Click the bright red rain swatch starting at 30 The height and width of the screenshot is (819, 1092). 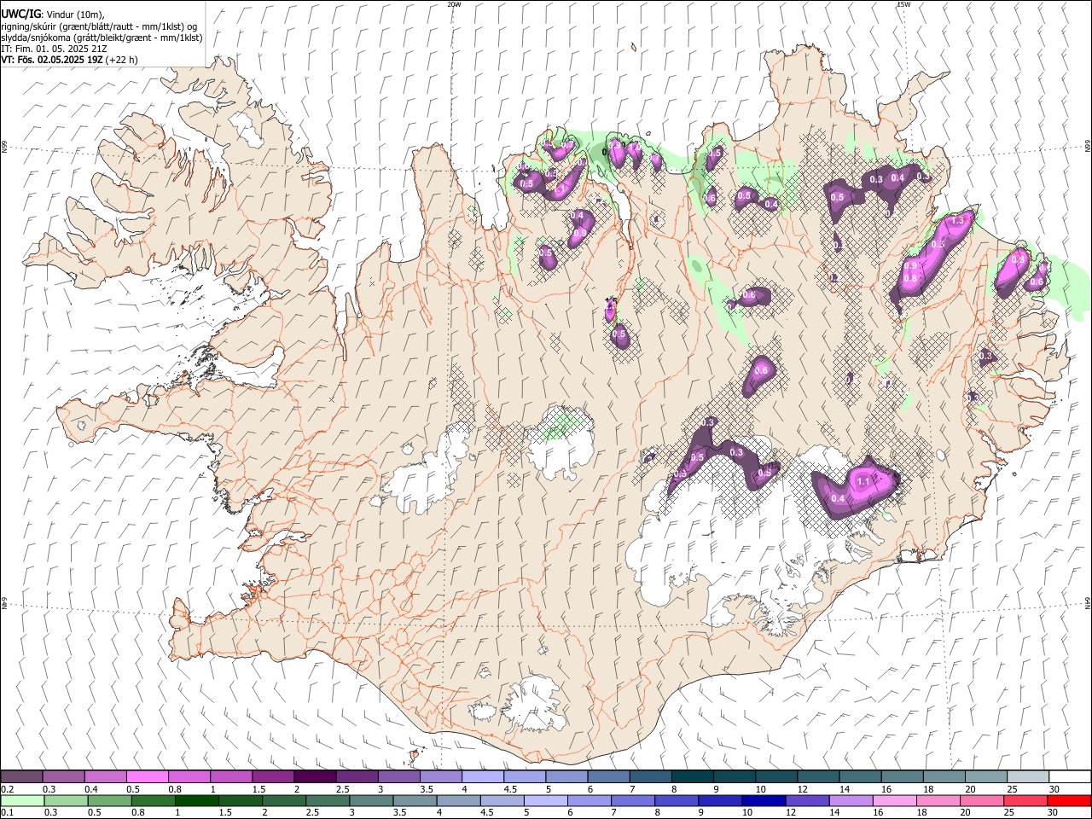pyautogui.click(x=1070, y=800)
